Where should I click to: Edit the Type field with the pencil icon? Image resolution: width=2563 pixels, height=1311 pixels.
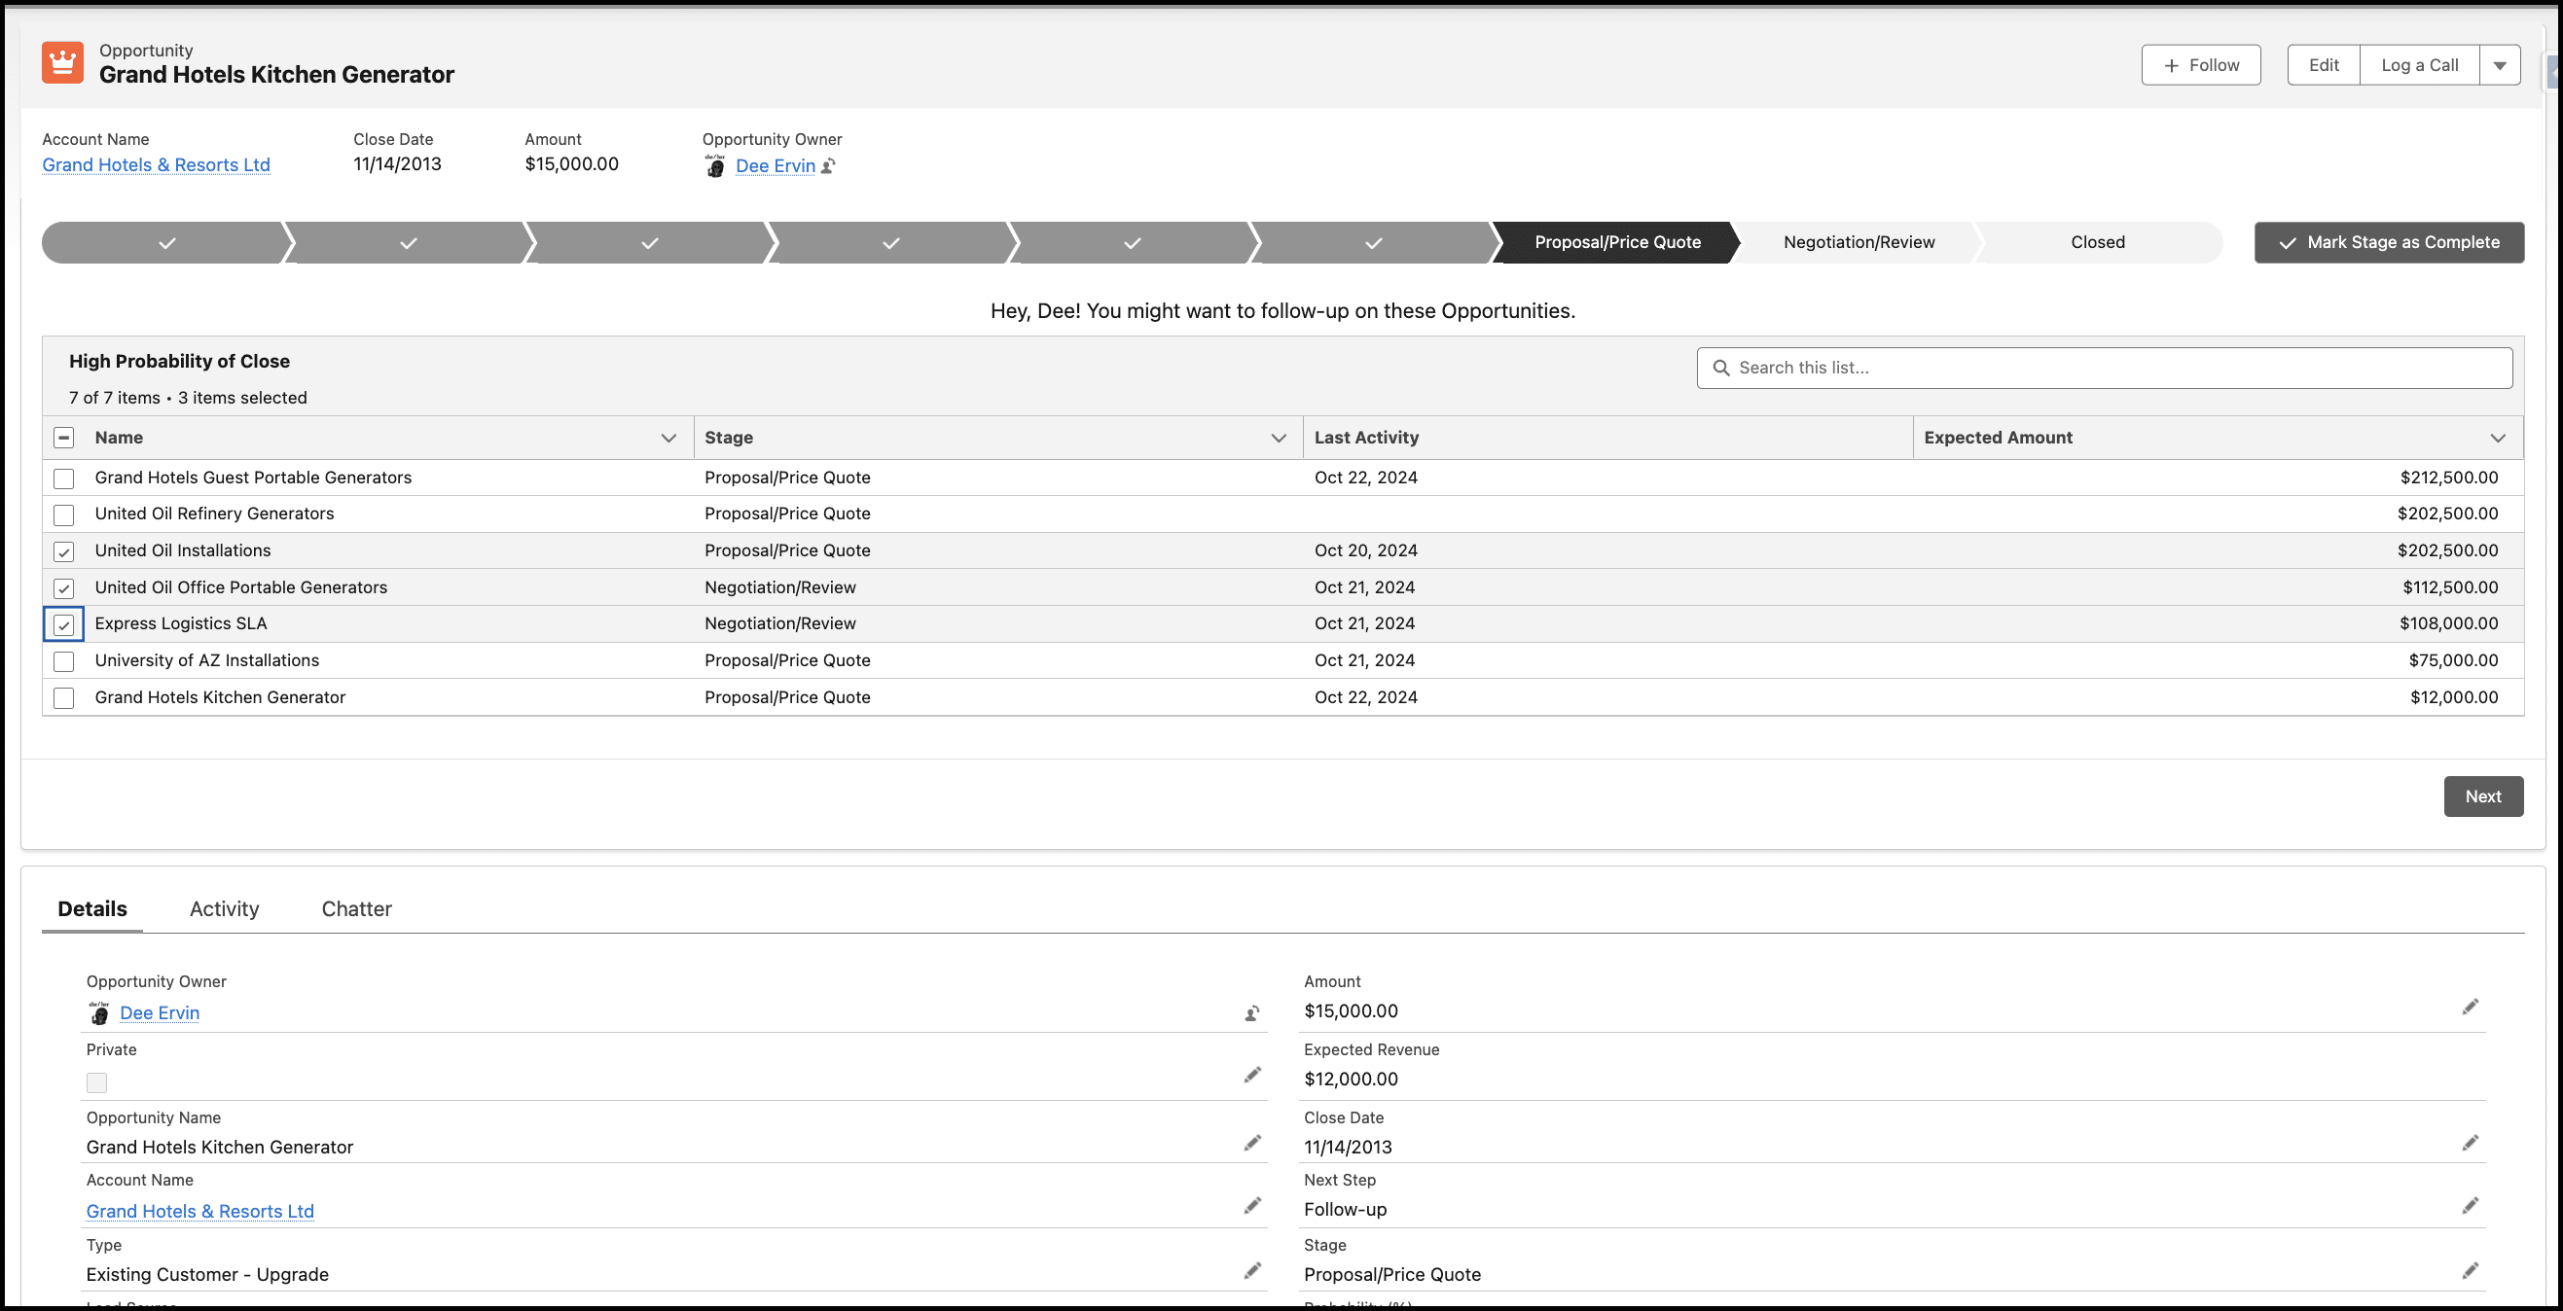(1251, 1270)
